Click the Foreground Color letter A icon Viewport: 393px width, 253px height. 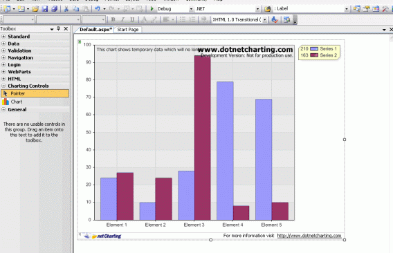144,19
